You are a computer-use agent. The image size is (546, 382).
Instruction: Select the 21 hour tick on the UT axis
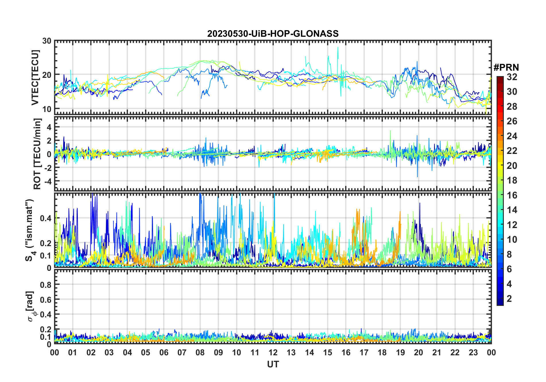(x=437, y=352)
